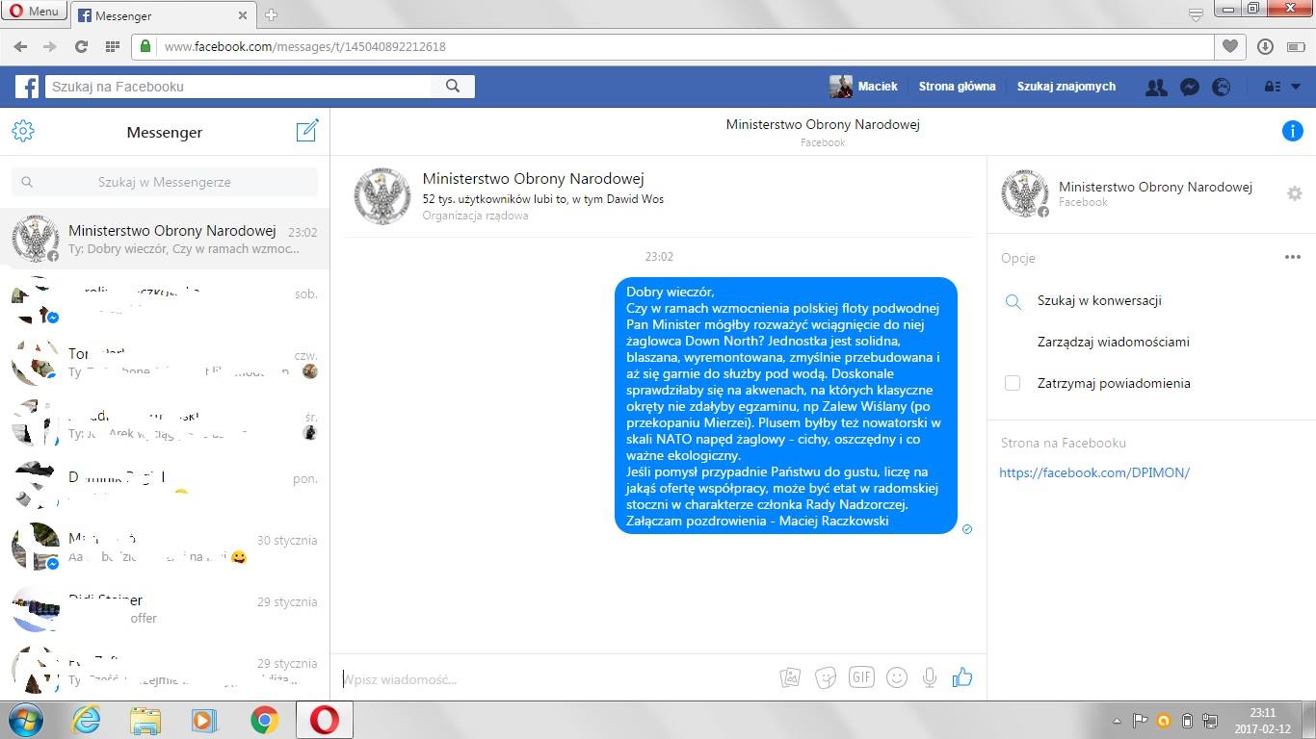Select the Messenger browser tab
This screenshot has width=1316, height=739.
[x=163, y=15]
